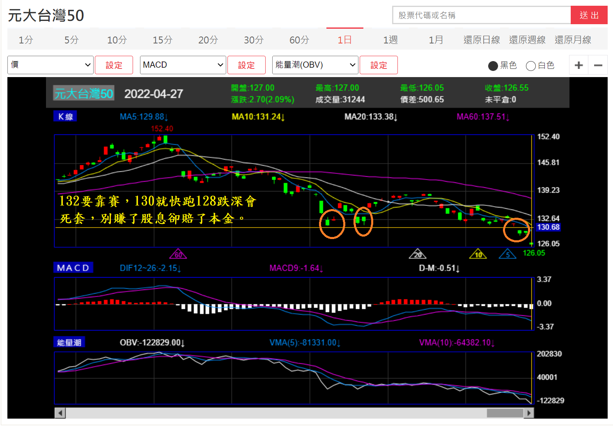Screen dimensions: 613x426
Task: Open the 能量潮(OBV) indicator dropdown
Action: click(315, 65)
